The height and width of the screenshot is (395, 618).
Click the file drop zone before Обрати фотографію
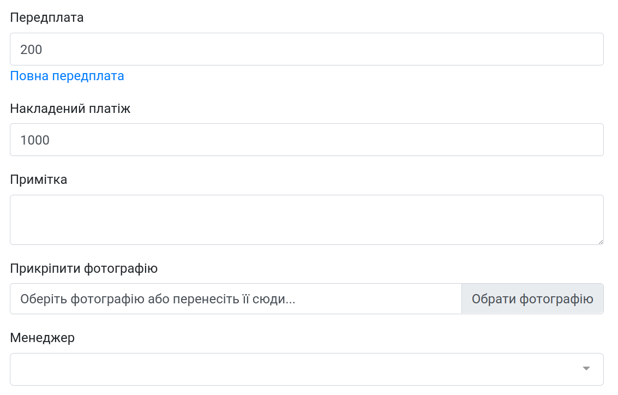[x=236, y=299]
